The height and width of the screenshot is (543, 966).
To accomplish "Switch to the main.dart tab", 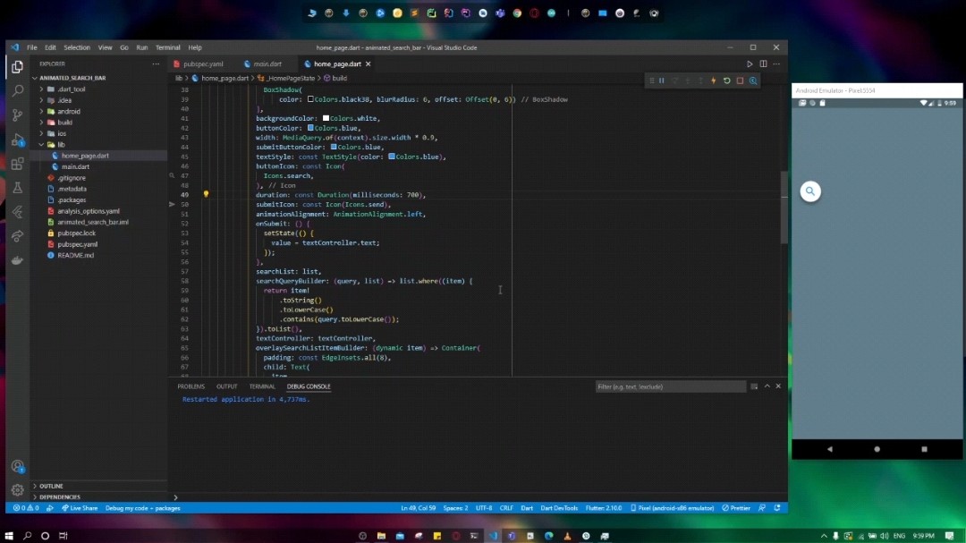I will 267,64.
